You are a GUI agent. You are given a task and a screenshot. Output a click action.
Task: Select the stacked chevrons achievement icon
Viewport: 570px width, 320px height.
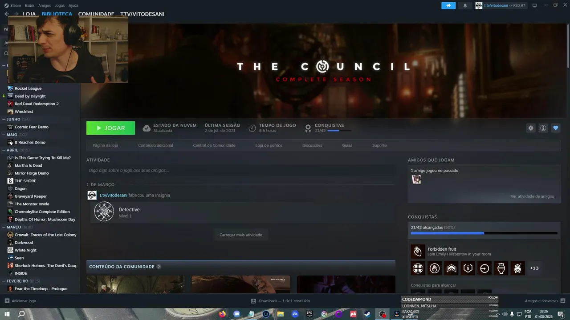pos(517,268)
